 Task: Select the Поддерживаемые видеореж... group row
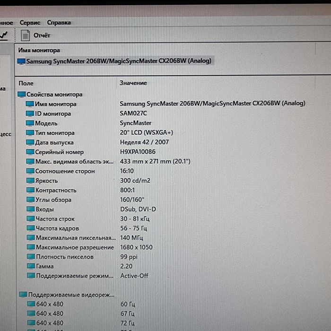(67, 295)
